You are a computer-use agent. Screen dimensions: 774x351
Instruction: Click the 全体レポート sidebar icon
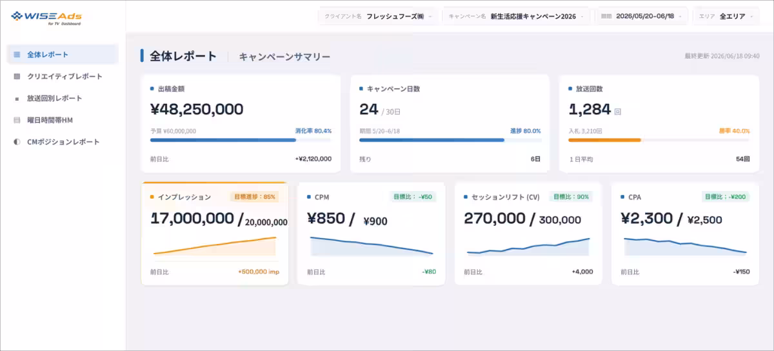coord(17,54)
